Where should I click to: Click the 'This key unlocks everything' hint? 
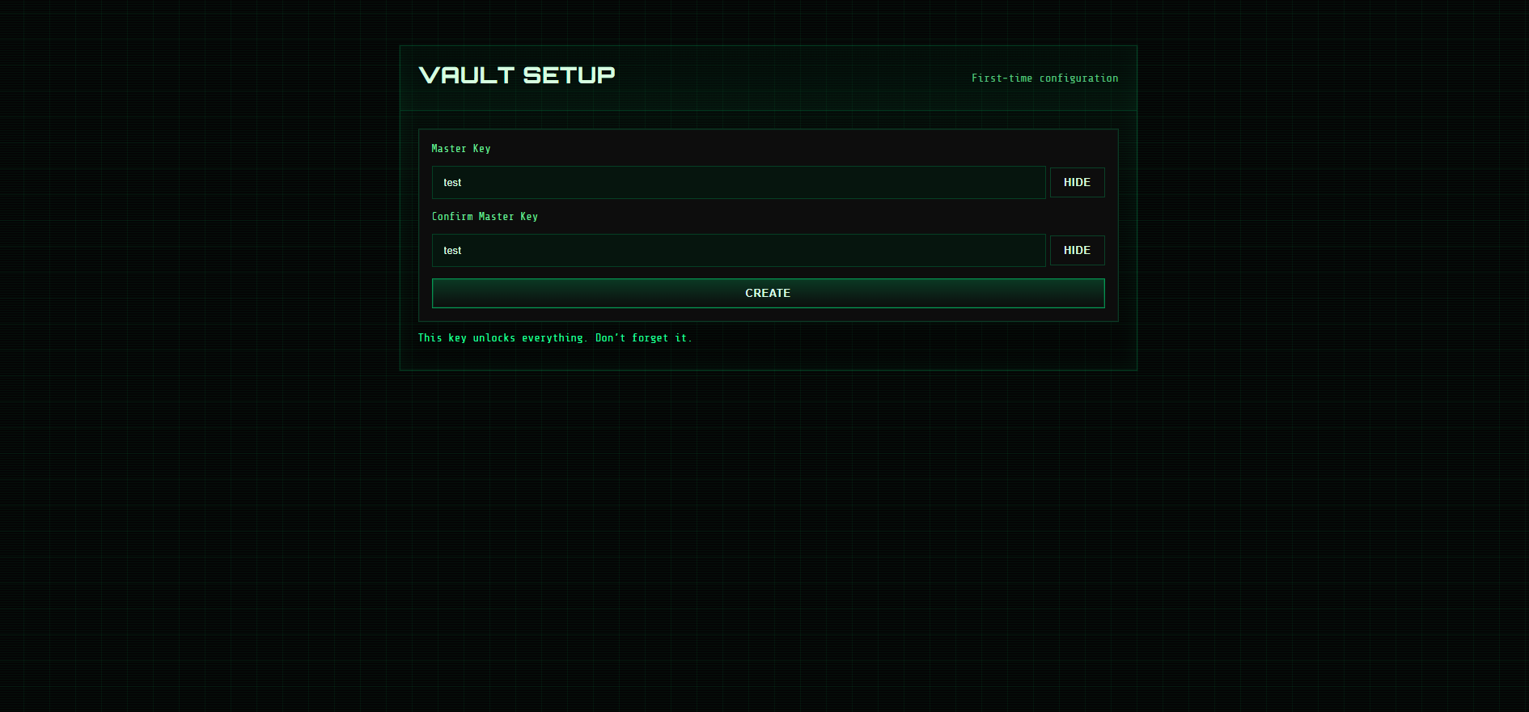(x=501, y=338)
